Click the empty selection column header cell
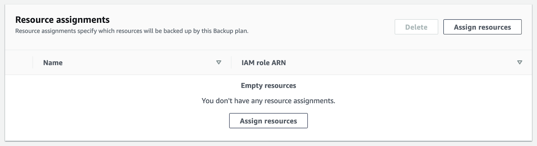 point(19,63)
